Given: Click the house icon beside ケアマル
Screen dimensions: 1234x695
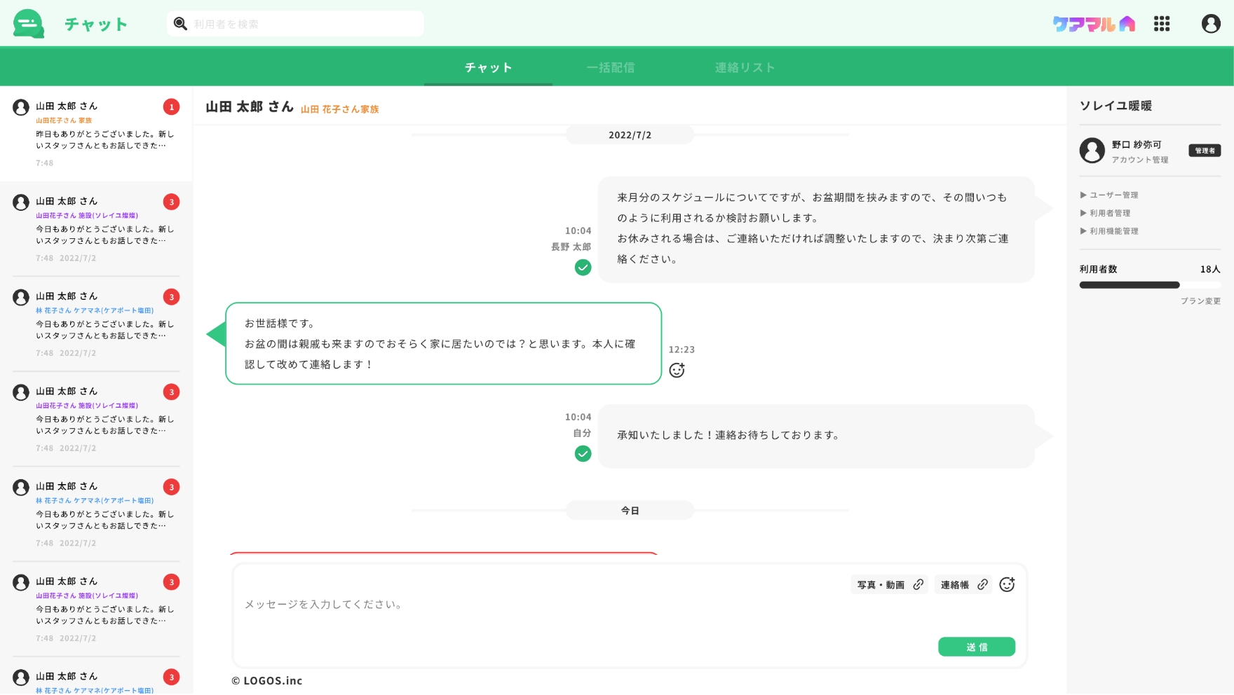Looking at the screenshot, I should tap(1127, 24).
